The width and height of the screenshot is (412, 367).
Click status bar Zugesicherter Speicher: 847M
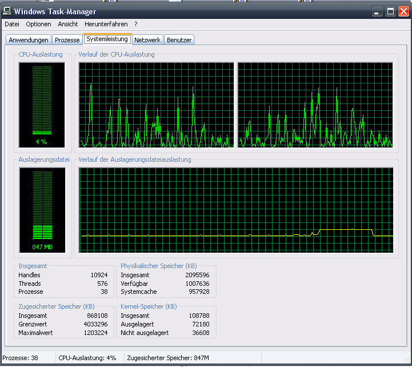168,358
